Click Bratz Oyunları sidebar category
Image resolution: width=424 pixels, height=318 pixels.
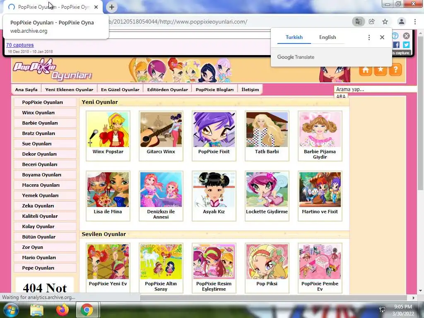45,133
